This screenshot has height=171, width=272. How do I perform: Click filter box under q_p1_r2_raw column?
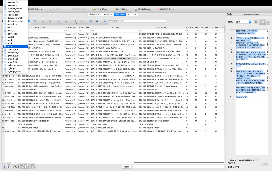point(71,31)
